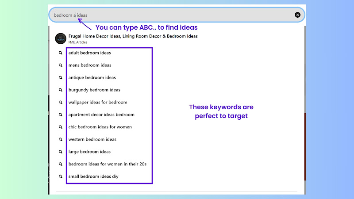
Task: Click search icon beside 'women in their 20s'
Action: (x=61, y=164)
